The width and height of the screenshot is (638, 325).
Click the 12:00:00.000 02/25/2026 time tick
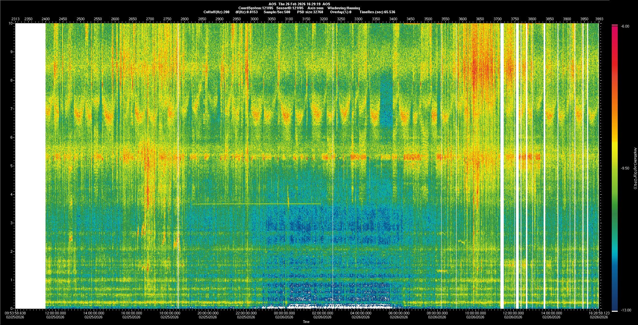(x=55, y=315)
